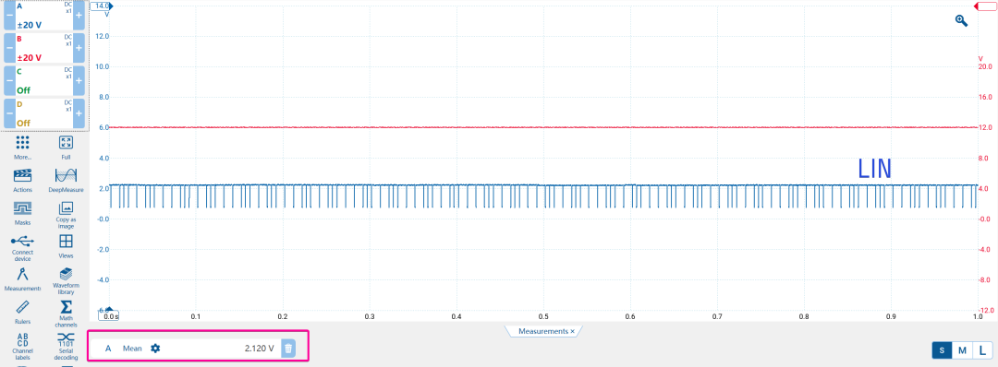Decrease channel A input range
Image resolution: width=998 pixels, height=367 pixels.
tap(9, 16)
